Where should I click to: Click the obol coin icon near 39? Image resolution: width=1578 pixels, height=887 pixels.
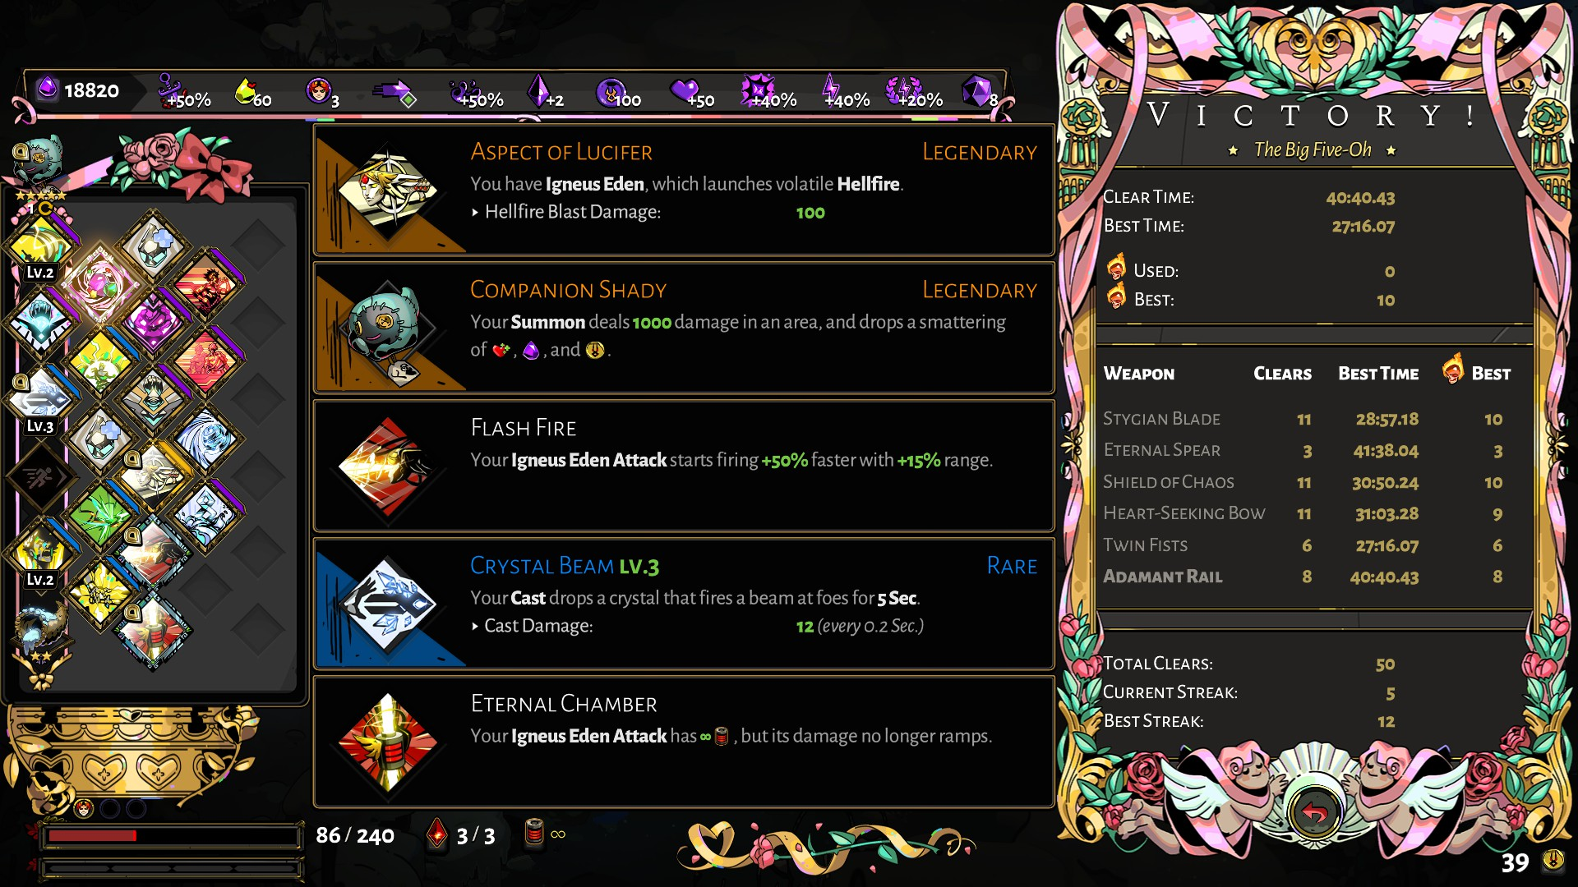point(1553,860)
